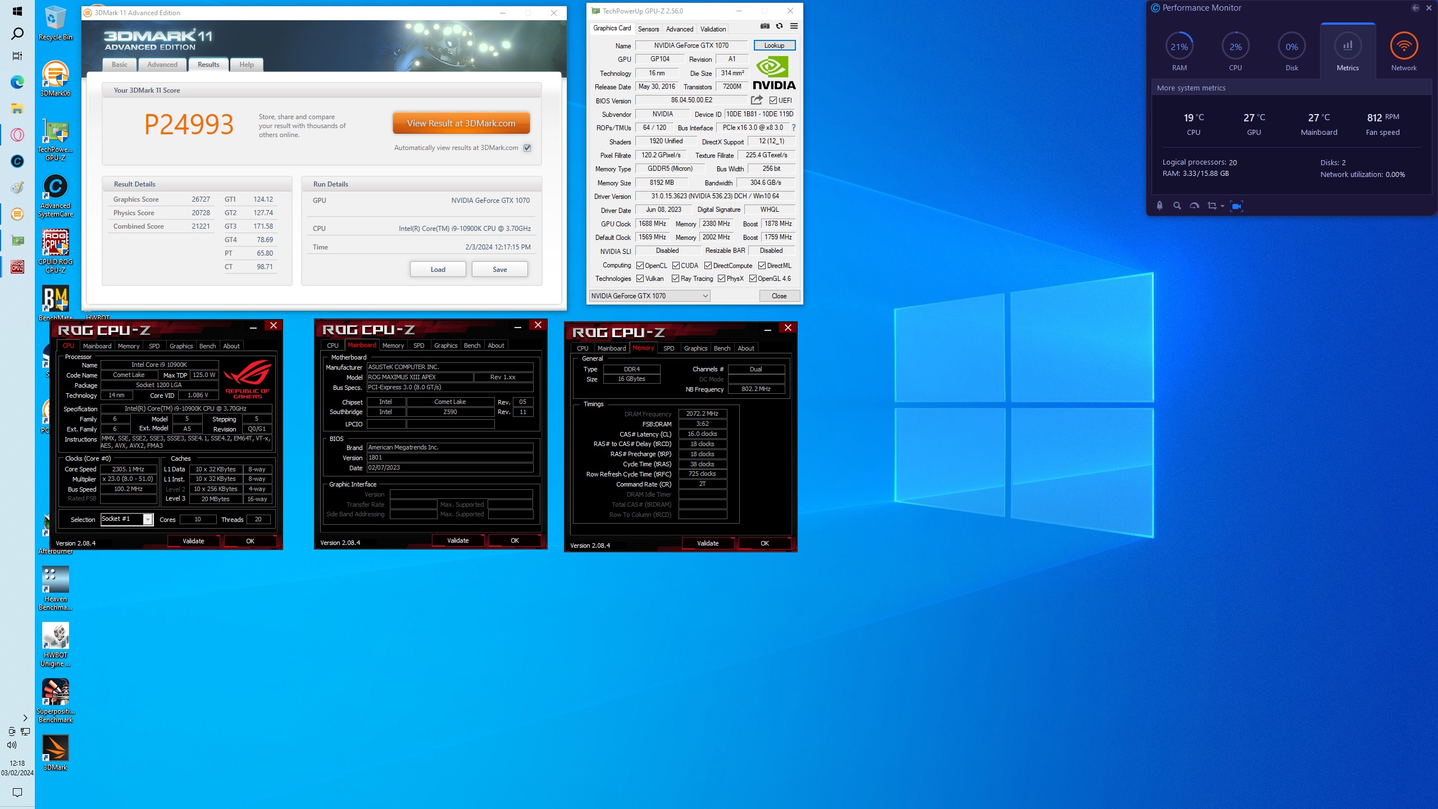
Task: Click the Load button in 3DMark 11
Action: click(x=438, y=269)
